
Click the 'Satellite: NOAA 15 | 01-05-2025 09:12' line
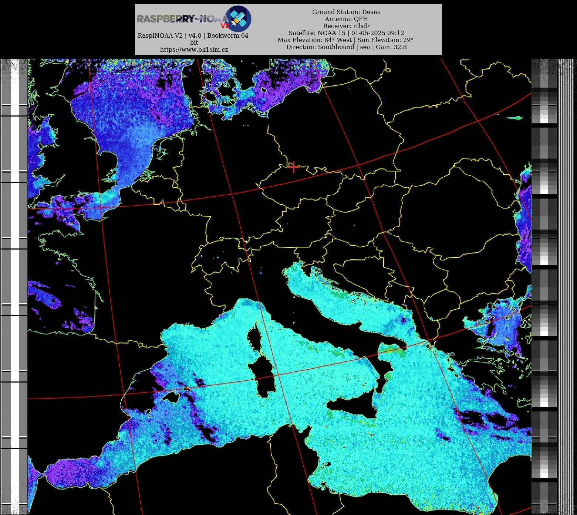pos(346,33)
